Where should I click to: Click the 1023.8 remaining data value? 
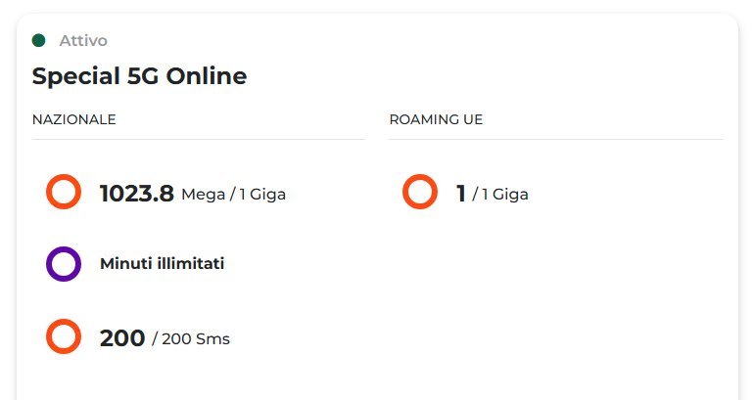tap(137, 193)
